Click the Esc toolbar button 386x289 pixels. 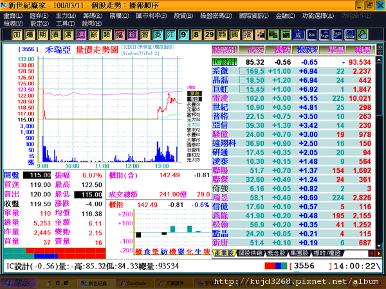311,35
